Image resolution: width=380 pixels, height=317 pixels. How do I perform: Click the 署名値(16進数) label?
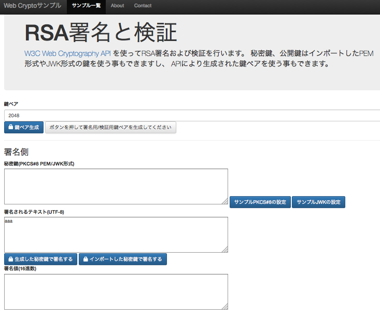point(20,269)
